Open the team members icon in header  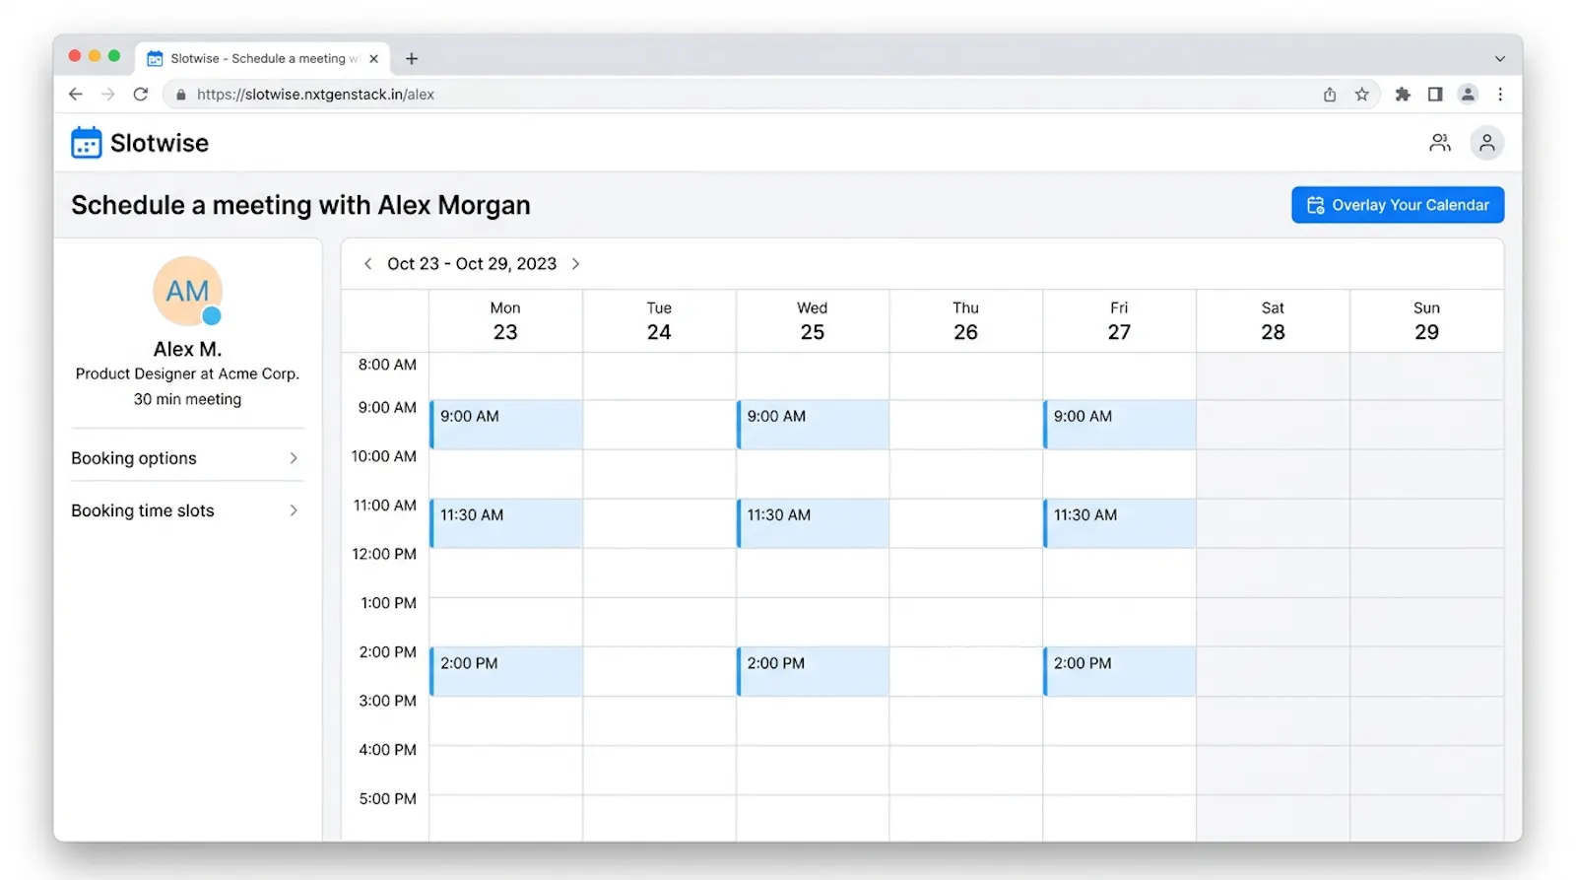(x=1440, y=143)
